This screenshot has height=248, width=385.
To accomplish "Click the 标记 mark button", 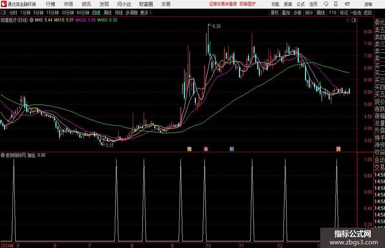I will point(344,13).
